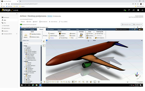
Task: Click the set view axes tool
Action: pyautogui.click(x=67, y=82)
